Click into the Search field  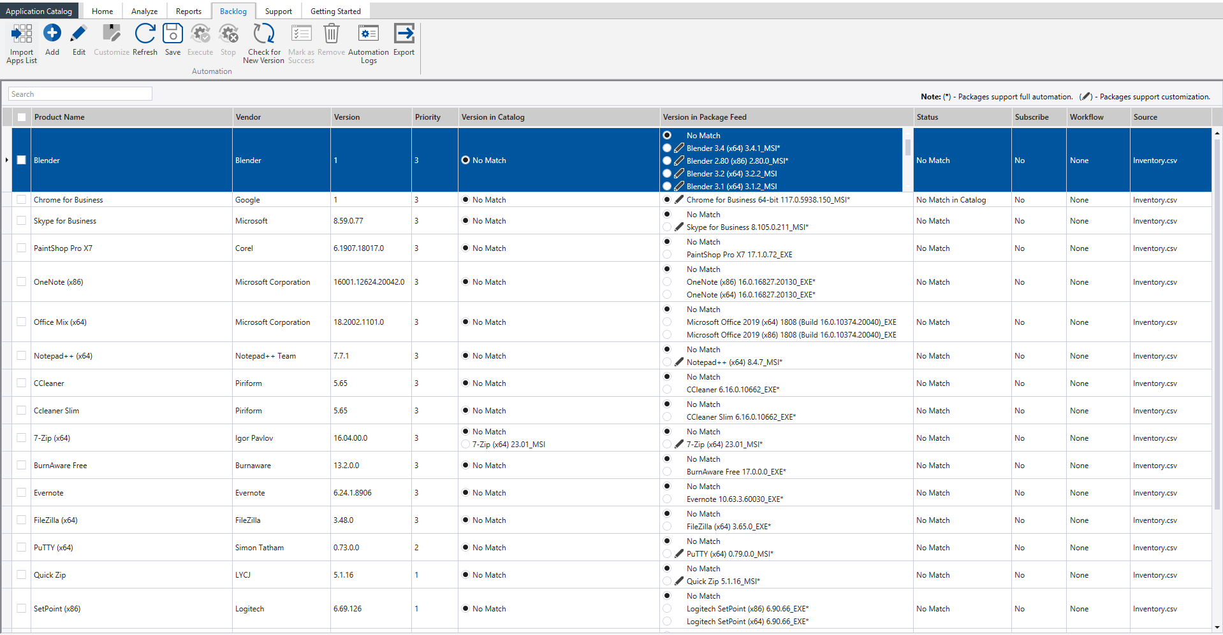tap(80, 94)
